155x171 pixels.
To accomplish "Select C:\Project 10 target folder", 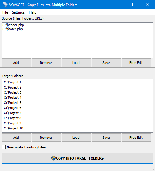I will coord(13,128).
